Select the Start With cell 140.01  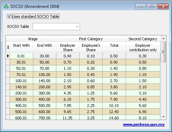(21, 87)
